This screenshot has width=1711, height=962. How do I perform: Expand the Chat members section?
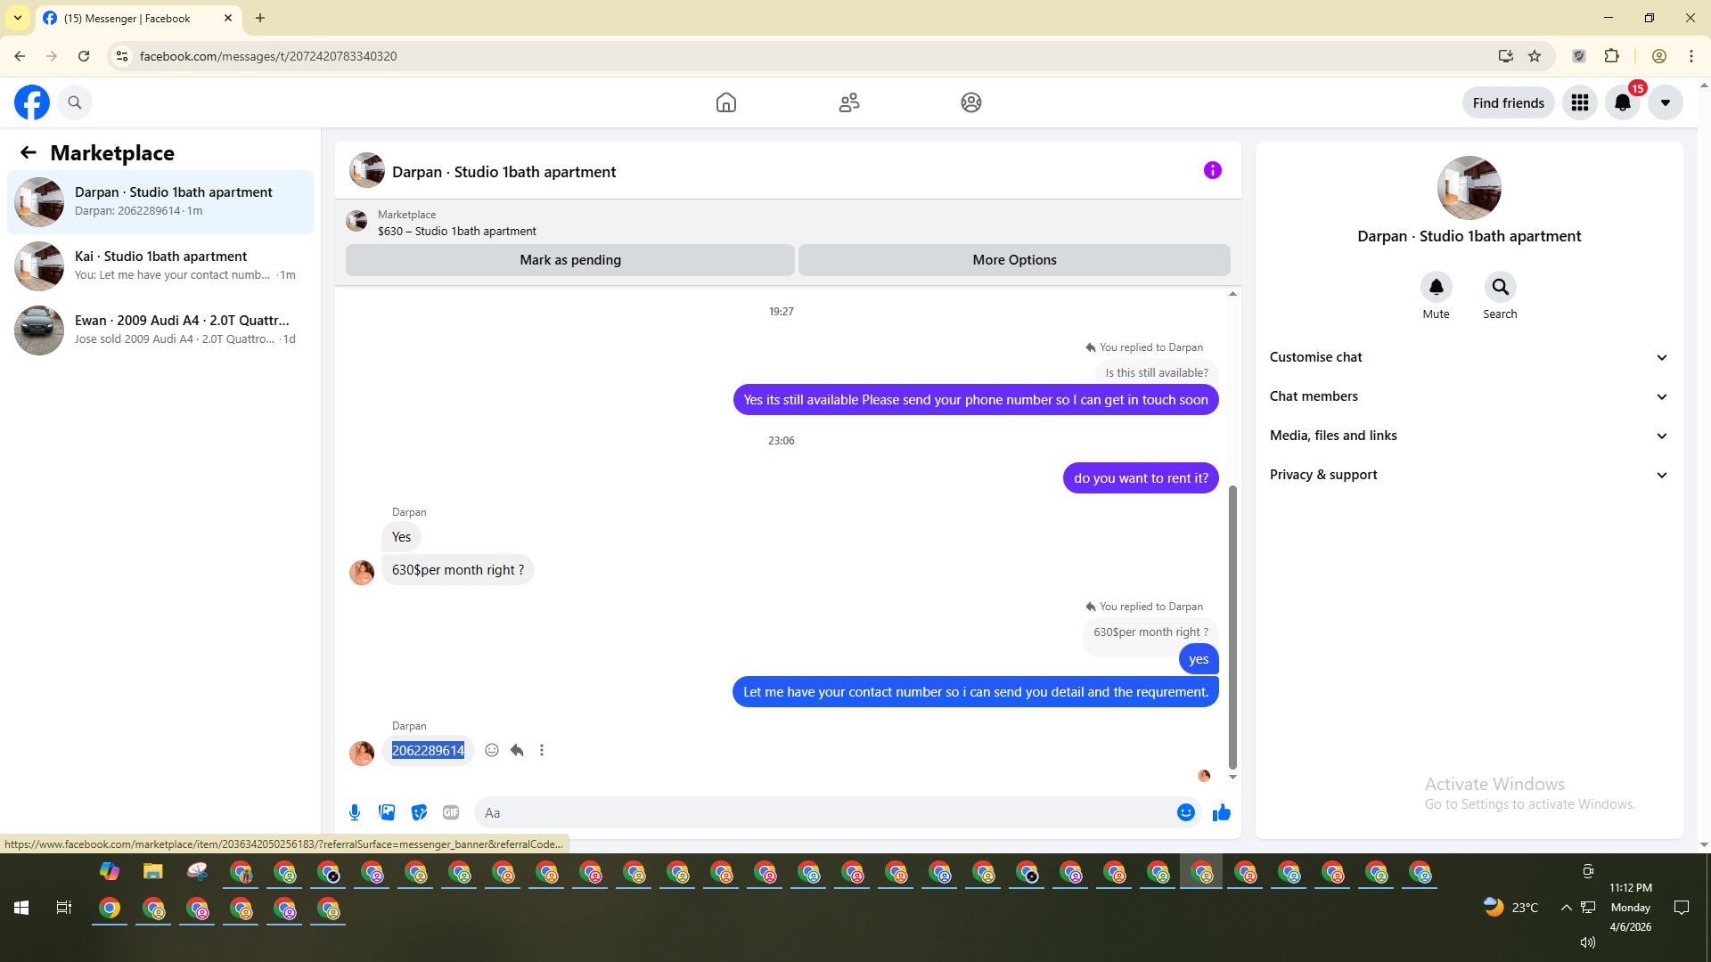click(1469, 396)
